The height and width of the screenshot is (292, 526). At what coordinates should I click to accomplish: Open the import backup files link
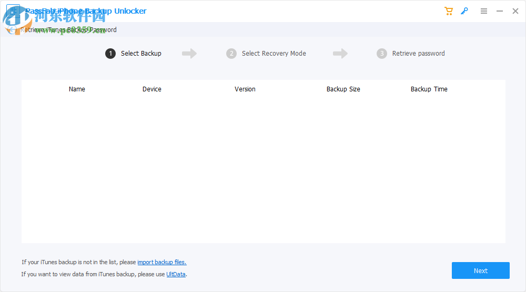click(x=161, y=262)
